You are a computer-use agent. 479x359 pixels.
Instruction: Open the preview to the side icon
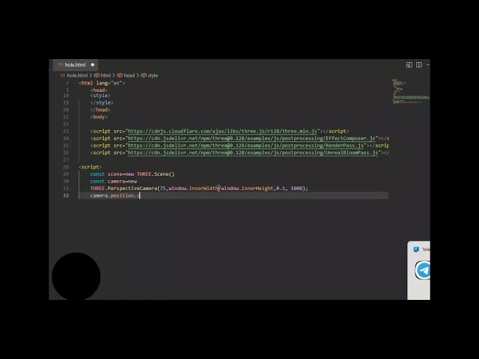click(409, 65)
